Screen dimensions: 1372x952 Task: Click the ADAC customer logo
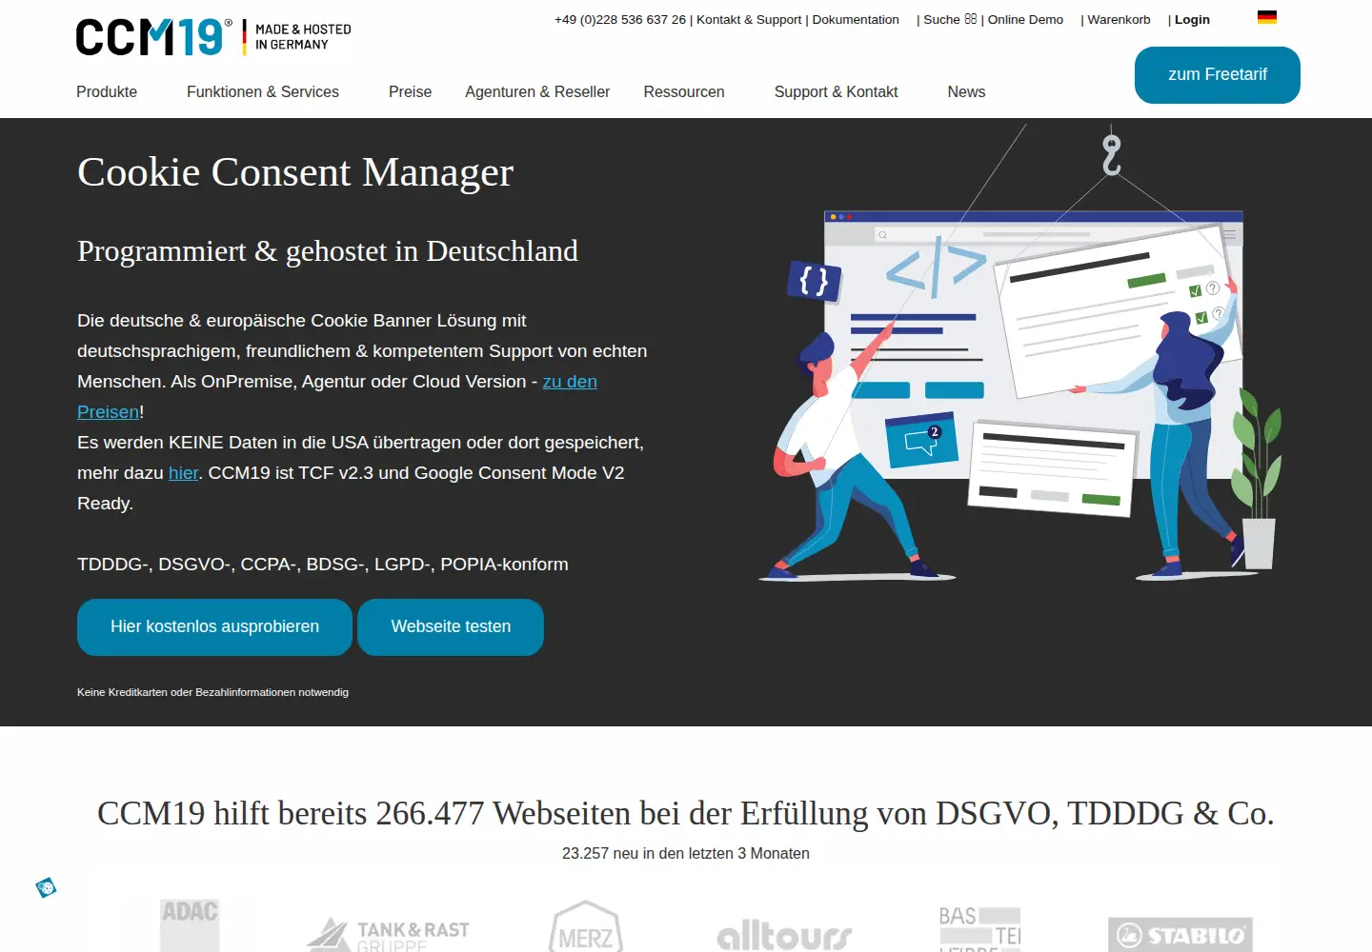[190, 924]
